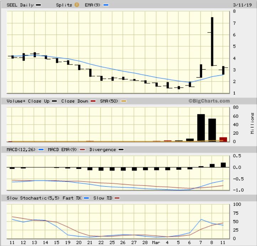257x246 pixels.
Task: Select the tallest price candlestick near 8
Action: tap(212, 41)
